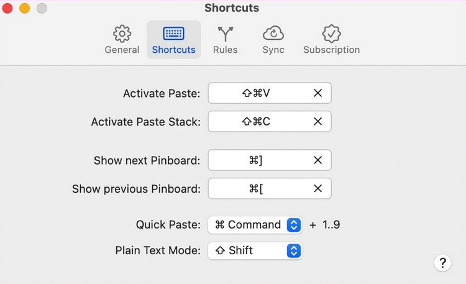Clear the Activate Paste Stack shortcut
The width and height of the screenshot is (466, 284).
(x=318, y=122)
